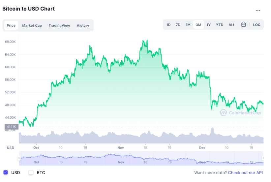
Task: Open the TradingView tab
Action: (x=59, y=25)
